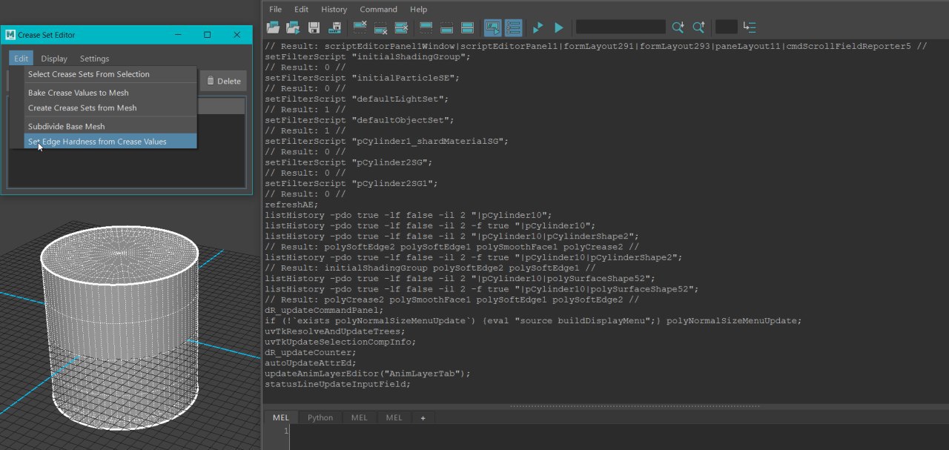Click the Go to Line number field
949x450 pixels.
726,27
